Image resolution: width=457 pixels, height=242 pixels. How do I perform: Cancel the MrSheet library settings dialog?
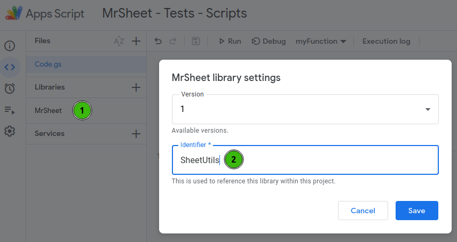363,211
